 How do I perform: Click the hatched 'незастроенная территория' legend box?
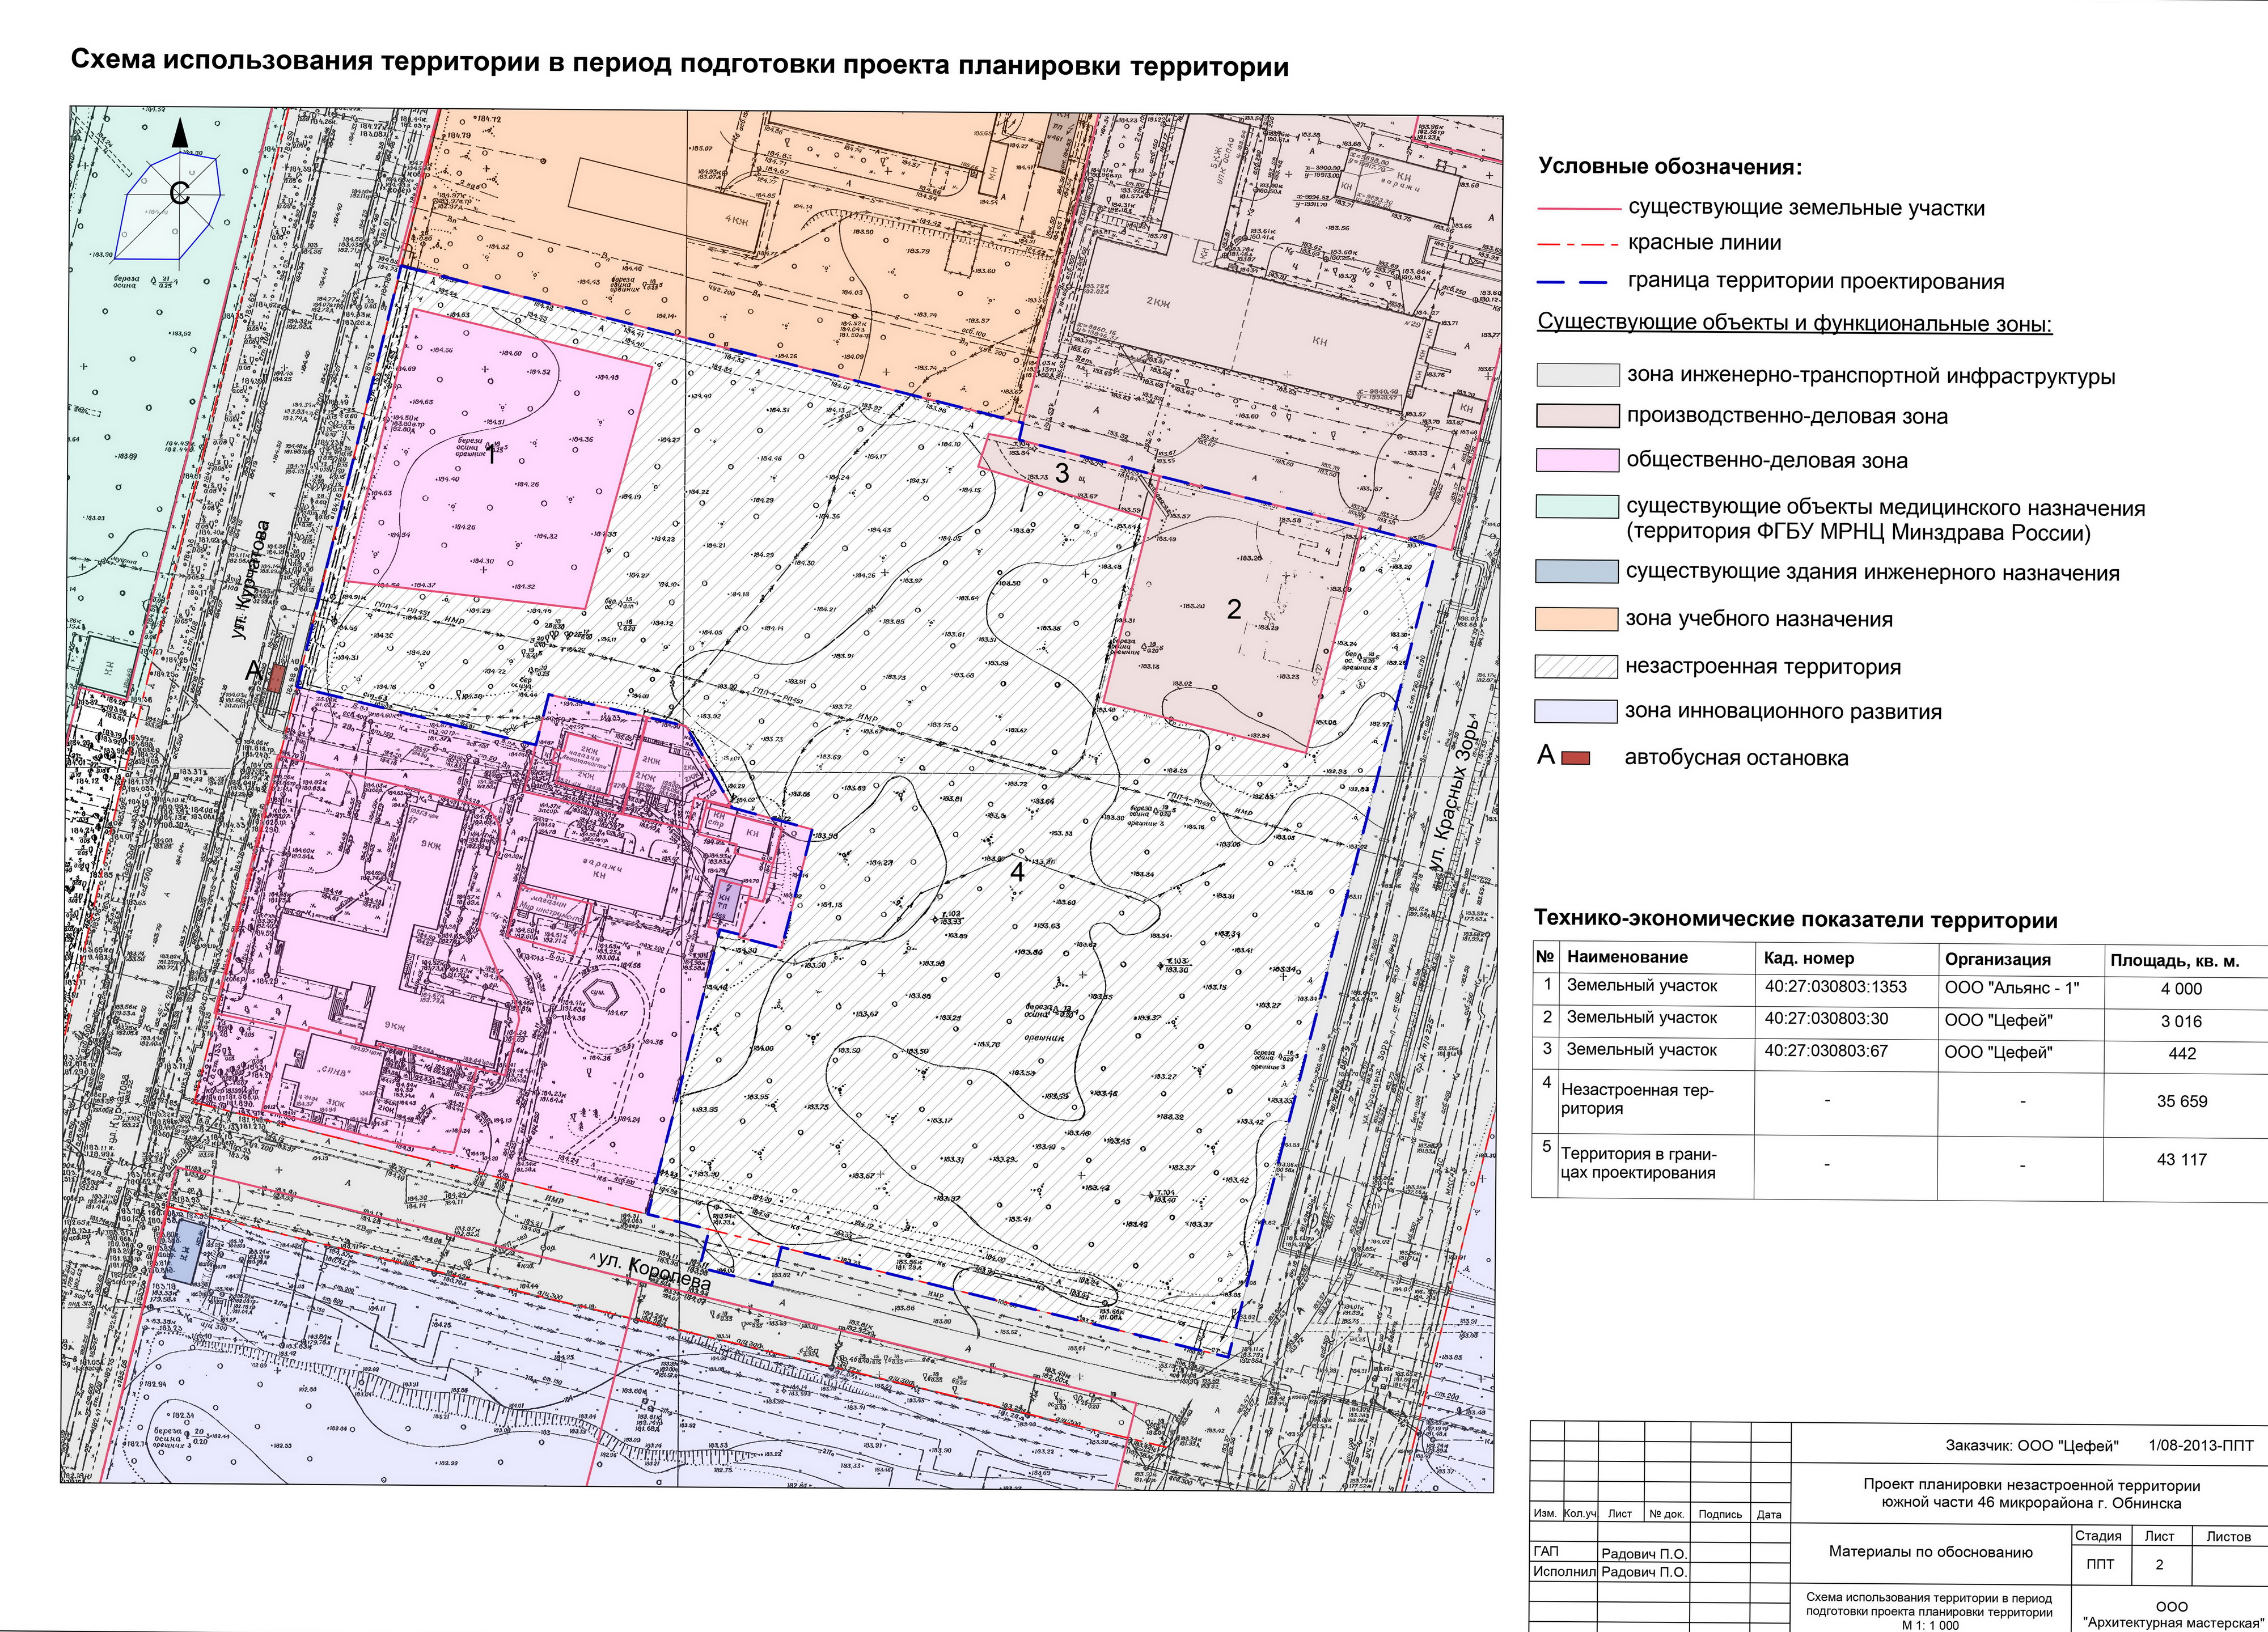(1576, 667)
